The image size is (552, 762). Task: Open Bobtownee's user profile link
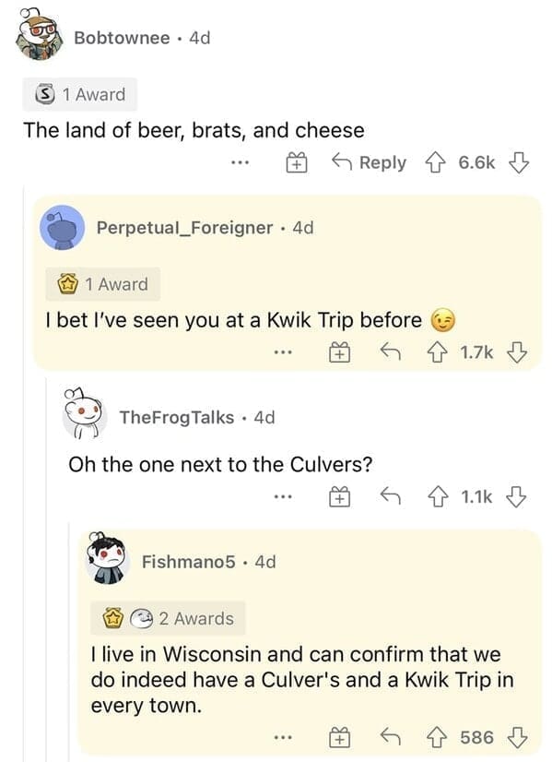click(x=122, y=38)
